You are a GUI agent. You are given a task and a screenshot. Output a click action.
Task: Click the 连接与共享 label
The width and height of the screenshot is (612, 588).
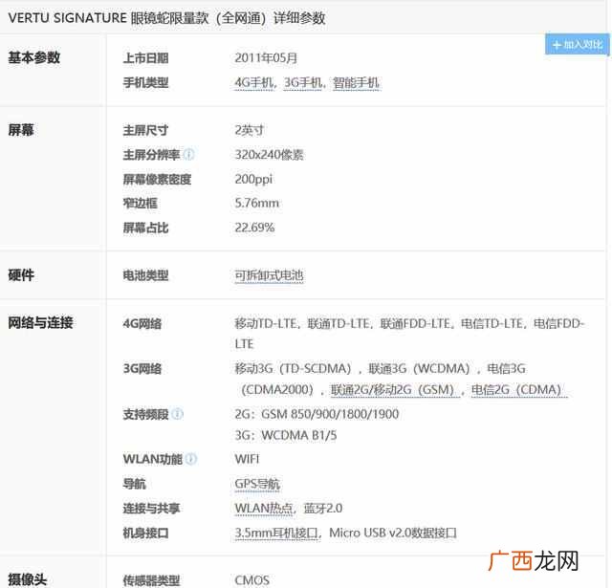point(151,508)
